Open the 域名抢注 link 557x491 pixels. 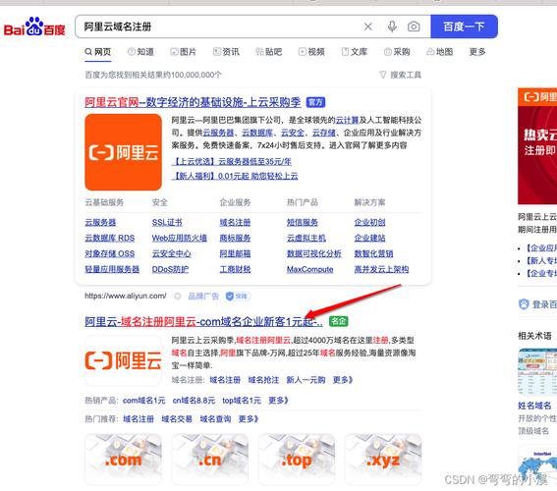[x=263, y=380]
